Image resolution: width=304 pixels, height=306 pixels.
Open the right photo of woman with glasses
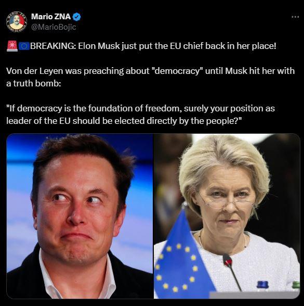[227, 216]
